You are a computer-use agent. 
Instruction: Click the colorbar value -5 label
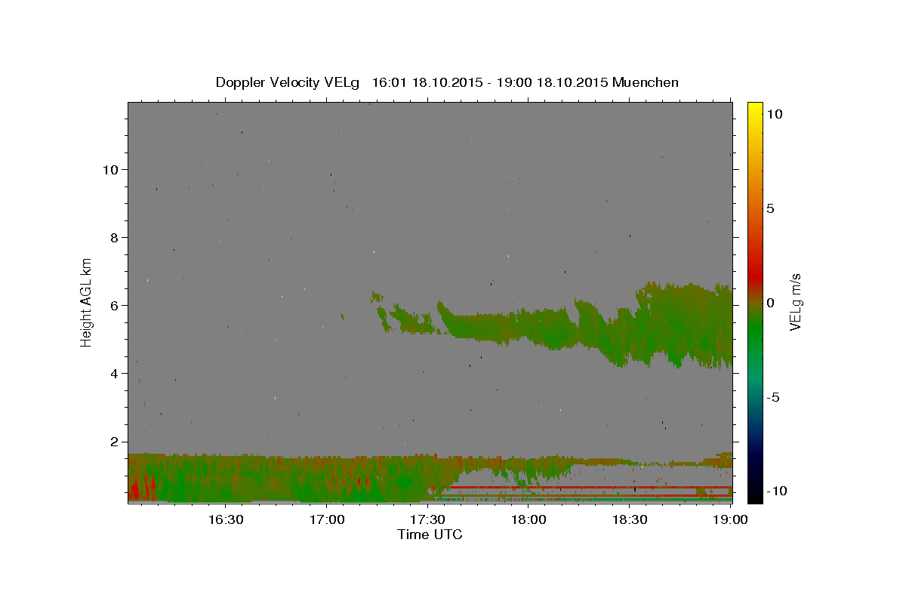(773, 397)
